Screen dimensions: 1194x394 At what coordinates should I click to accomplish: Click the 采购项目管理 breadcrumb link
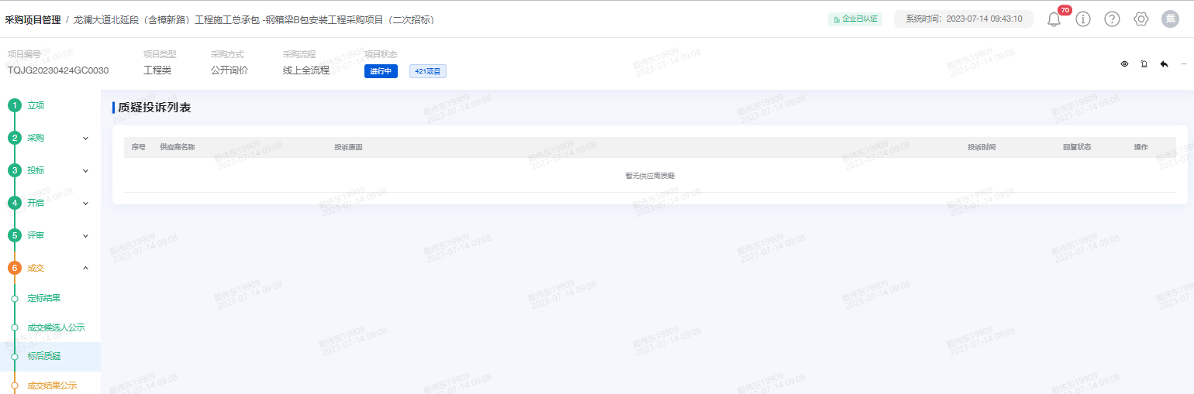(33, 19)
